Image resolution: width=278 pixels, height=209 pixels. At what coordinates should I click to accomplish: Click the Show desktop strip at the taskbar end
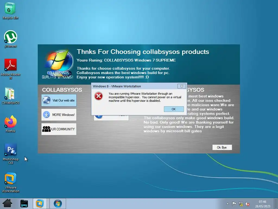[276, 204]
